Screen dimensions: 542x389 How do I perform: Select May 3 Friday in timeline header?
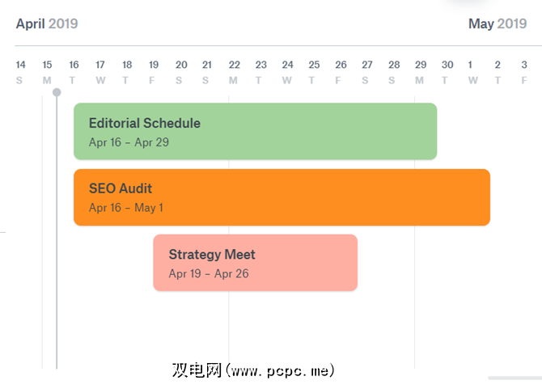pyautogui.click(x=523, y=71)
